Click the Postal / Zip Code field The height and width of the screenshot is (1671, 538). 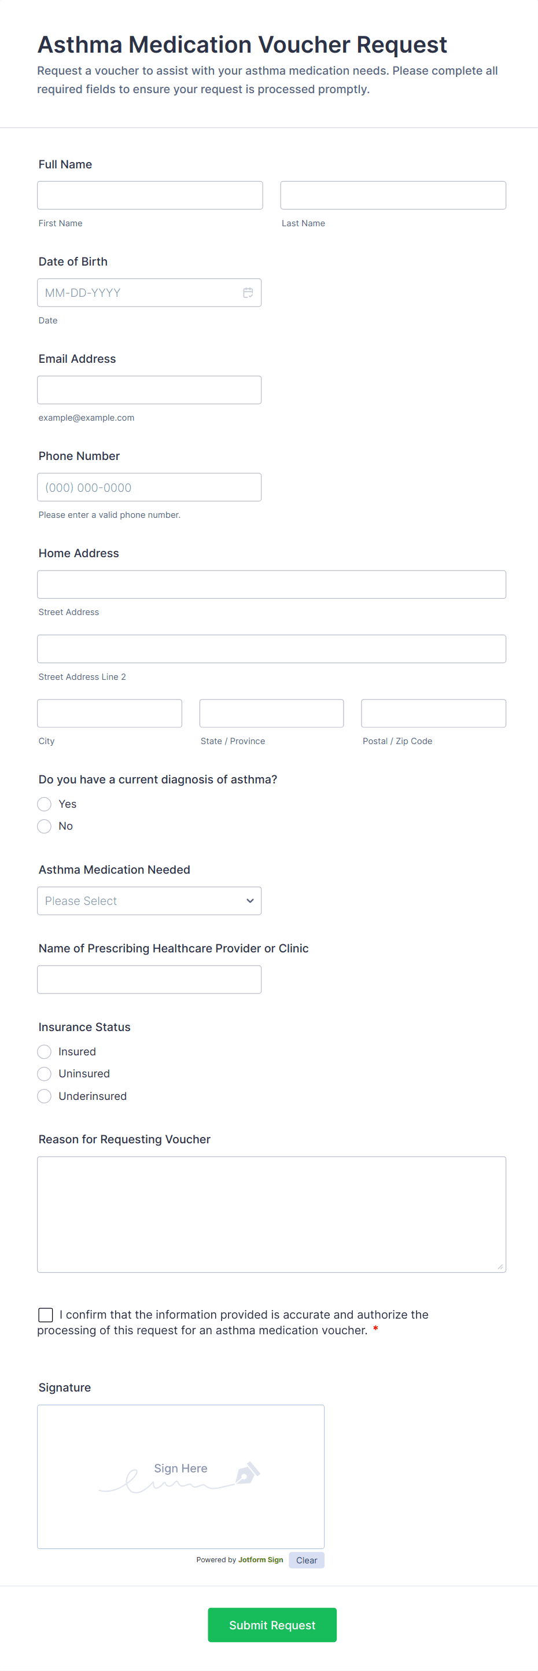[x=433, y=713]
